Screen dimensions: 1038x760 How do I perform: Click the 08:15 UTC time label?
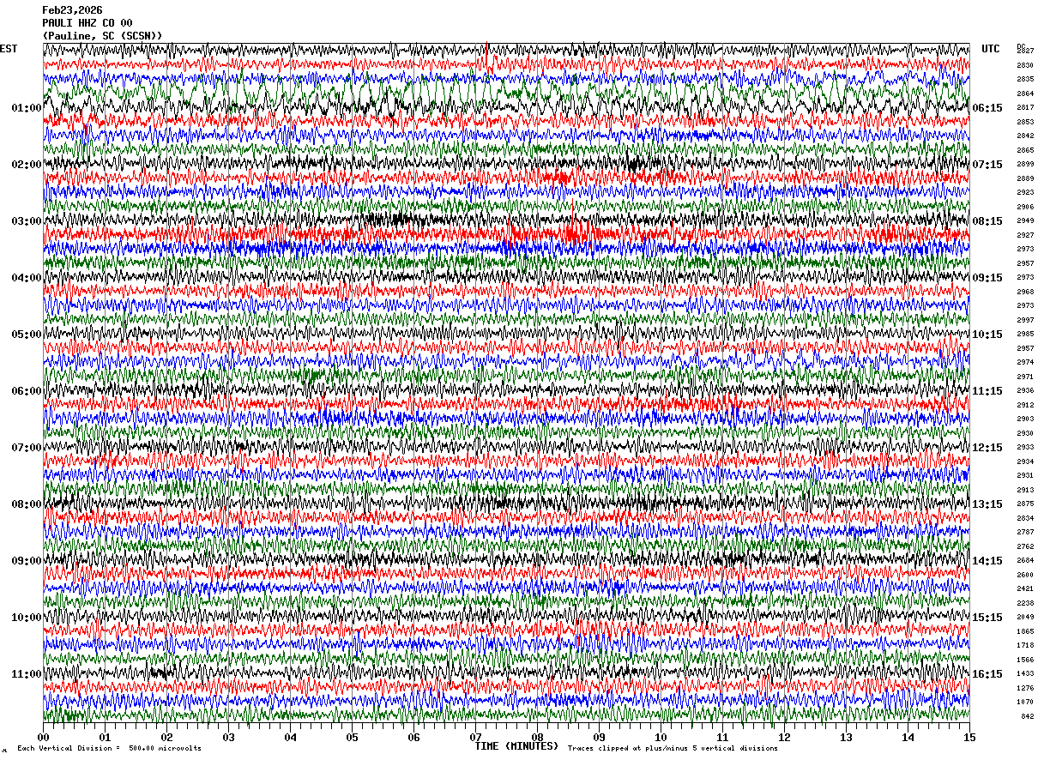click(x=987, y=221)
